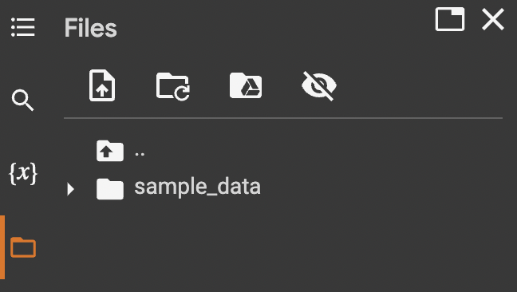This screenshot has height=292, width=517.
Task: Go up using the parent folder icon
Action: [110, 151]
